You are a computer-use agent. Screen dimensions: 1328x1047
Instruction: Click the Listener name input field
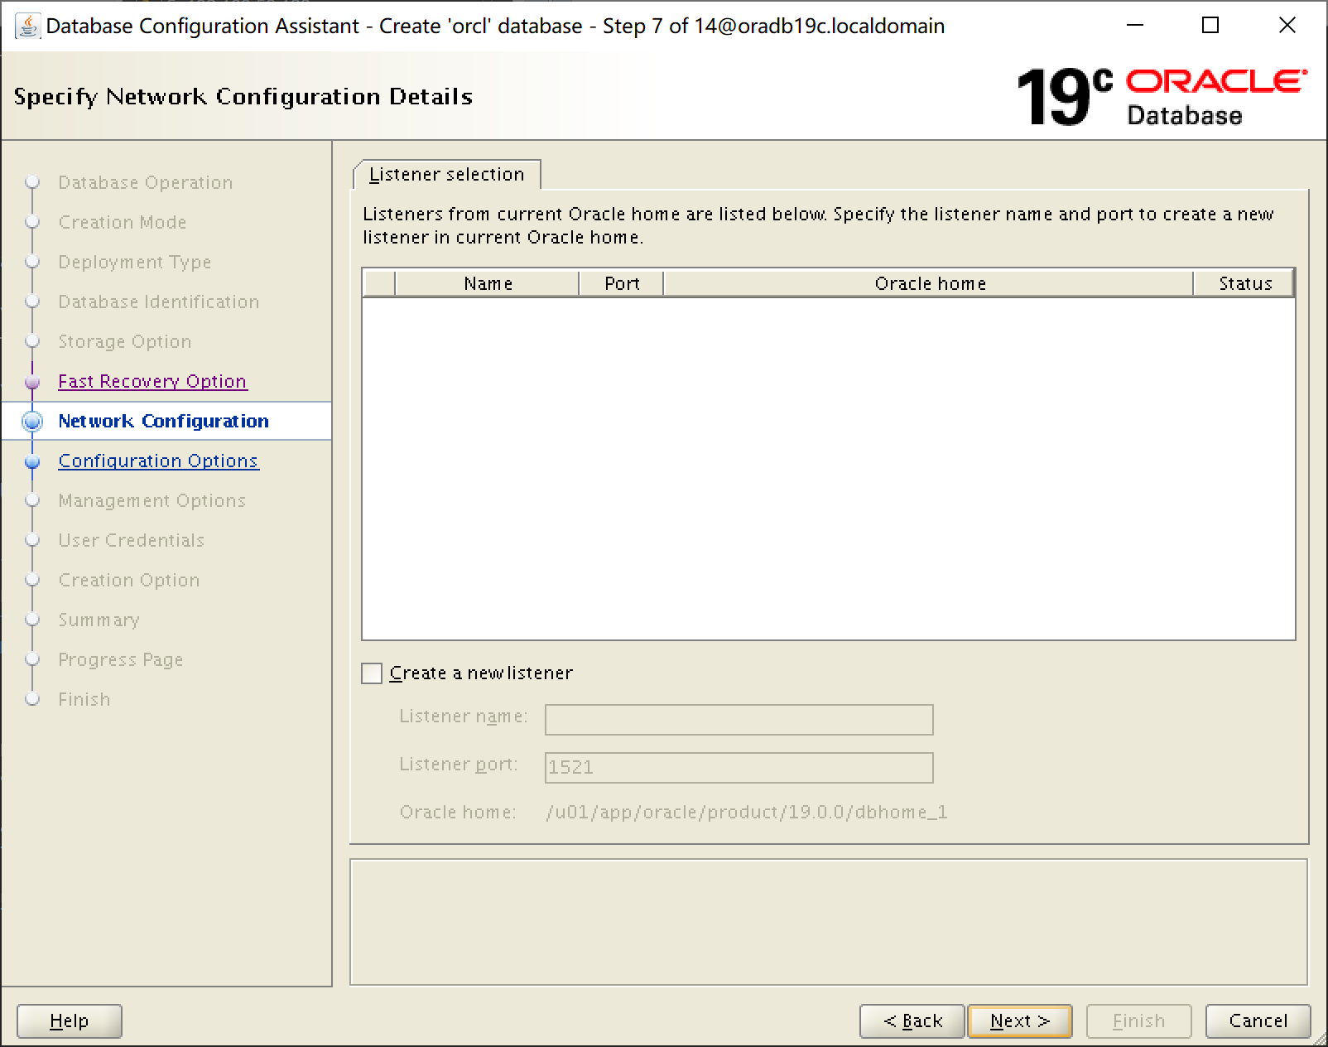click(x=739, y=720)
